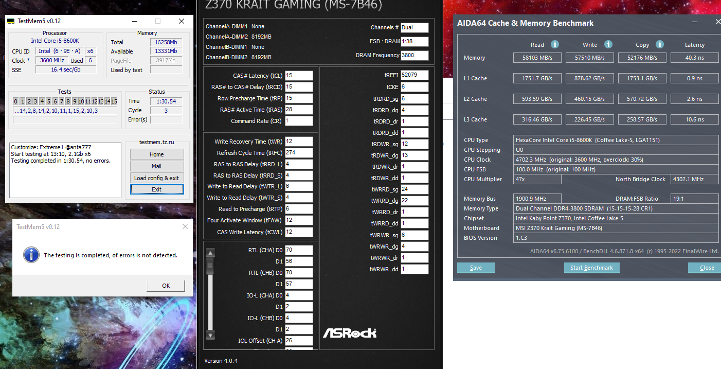Click the Home button in TestMem5
This screenshot has height=369, width=721.
[x=157, y=154]
